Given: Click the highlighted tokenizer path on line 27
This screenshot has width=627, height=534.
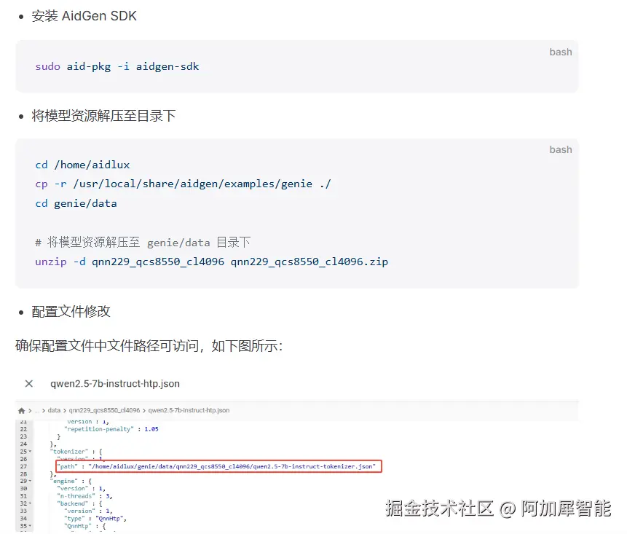Looking at the screenshot, I should click(217, 466).
